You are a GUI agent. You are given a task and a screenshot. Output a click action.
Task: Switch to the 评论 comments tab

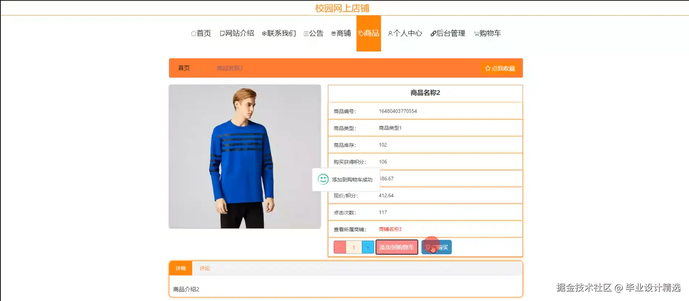point(204,268)
